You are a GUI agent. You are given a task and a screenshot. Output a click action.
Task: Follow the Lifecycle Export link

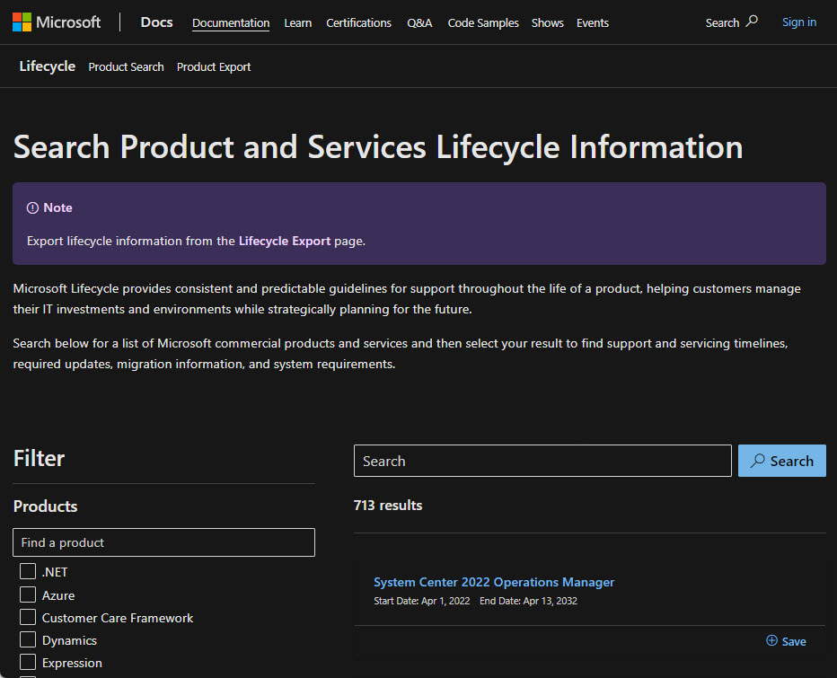coord(285,241)
